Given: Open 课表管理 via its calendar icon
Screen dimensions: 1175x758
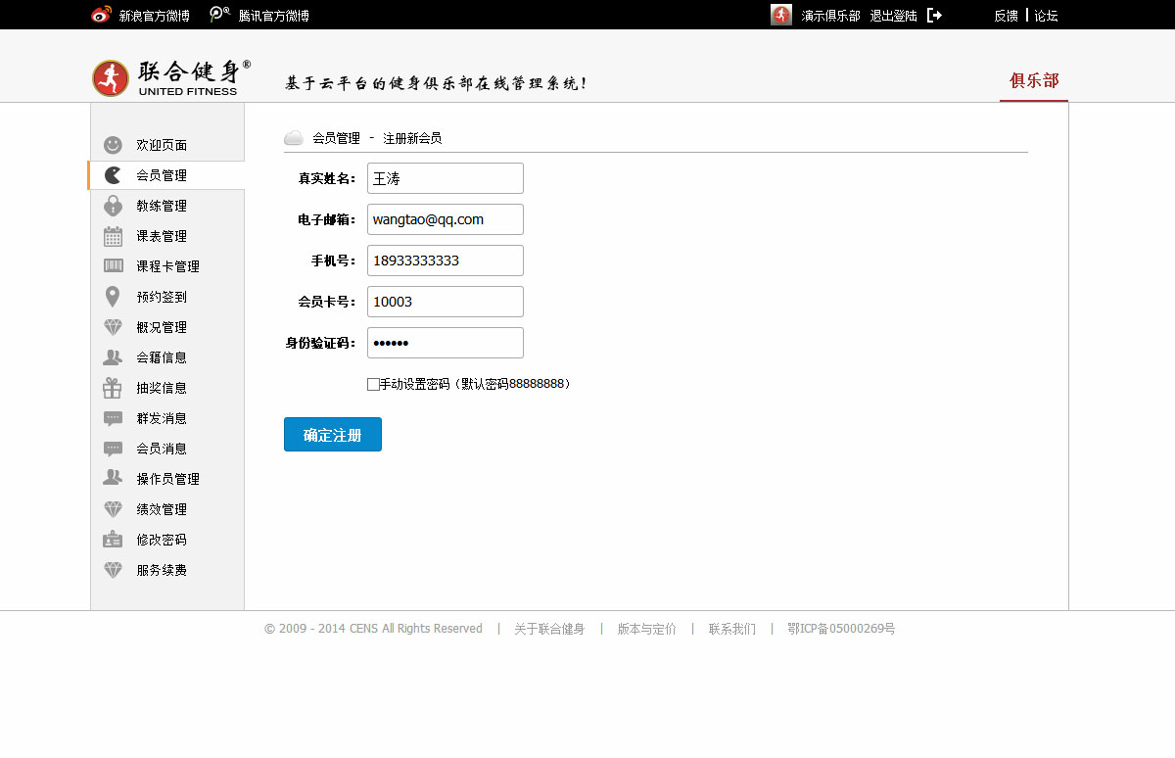Looking at the screenshot, I should (x=113, y=236).
